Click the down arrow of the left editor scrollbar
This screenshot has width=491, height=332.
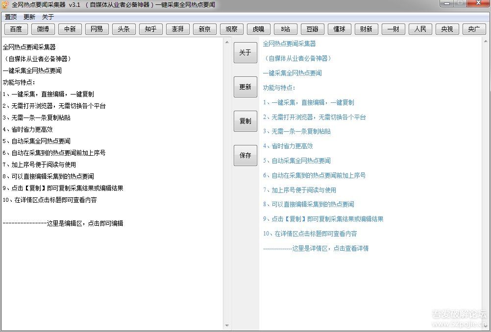(227, 326)
